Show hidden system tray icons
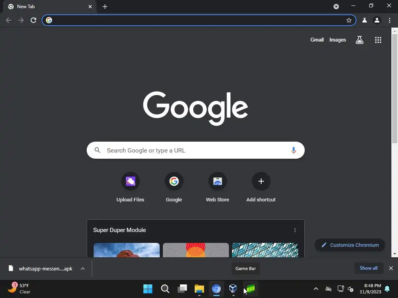Screen dimensions: 398x298 point(316,289)
